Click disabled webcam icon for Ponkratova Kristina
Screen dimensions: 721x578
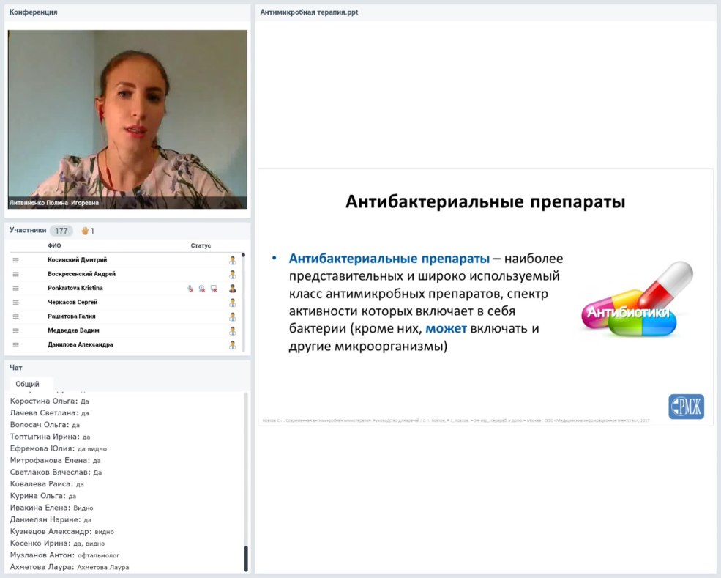pos(201,289)
